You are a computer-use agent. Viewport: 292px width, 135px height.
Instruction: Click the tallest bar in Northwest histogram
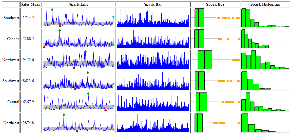pos(253,60)
